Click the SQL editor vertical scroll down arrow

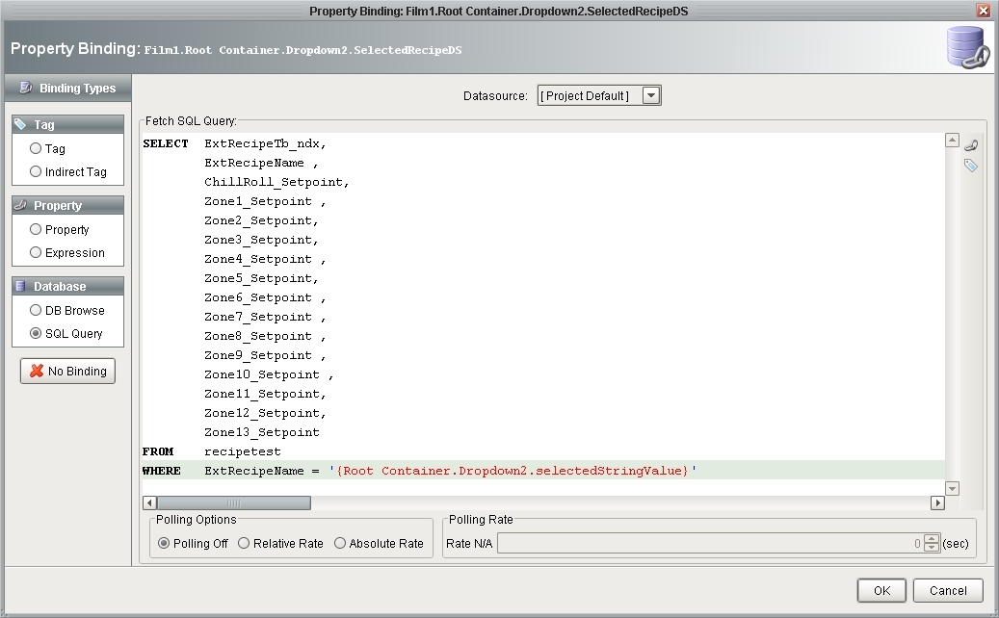[953, 489]
